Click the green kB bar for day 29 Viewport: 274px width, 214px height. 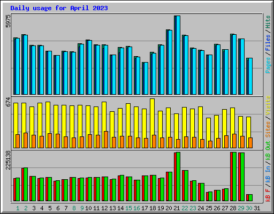242,177
